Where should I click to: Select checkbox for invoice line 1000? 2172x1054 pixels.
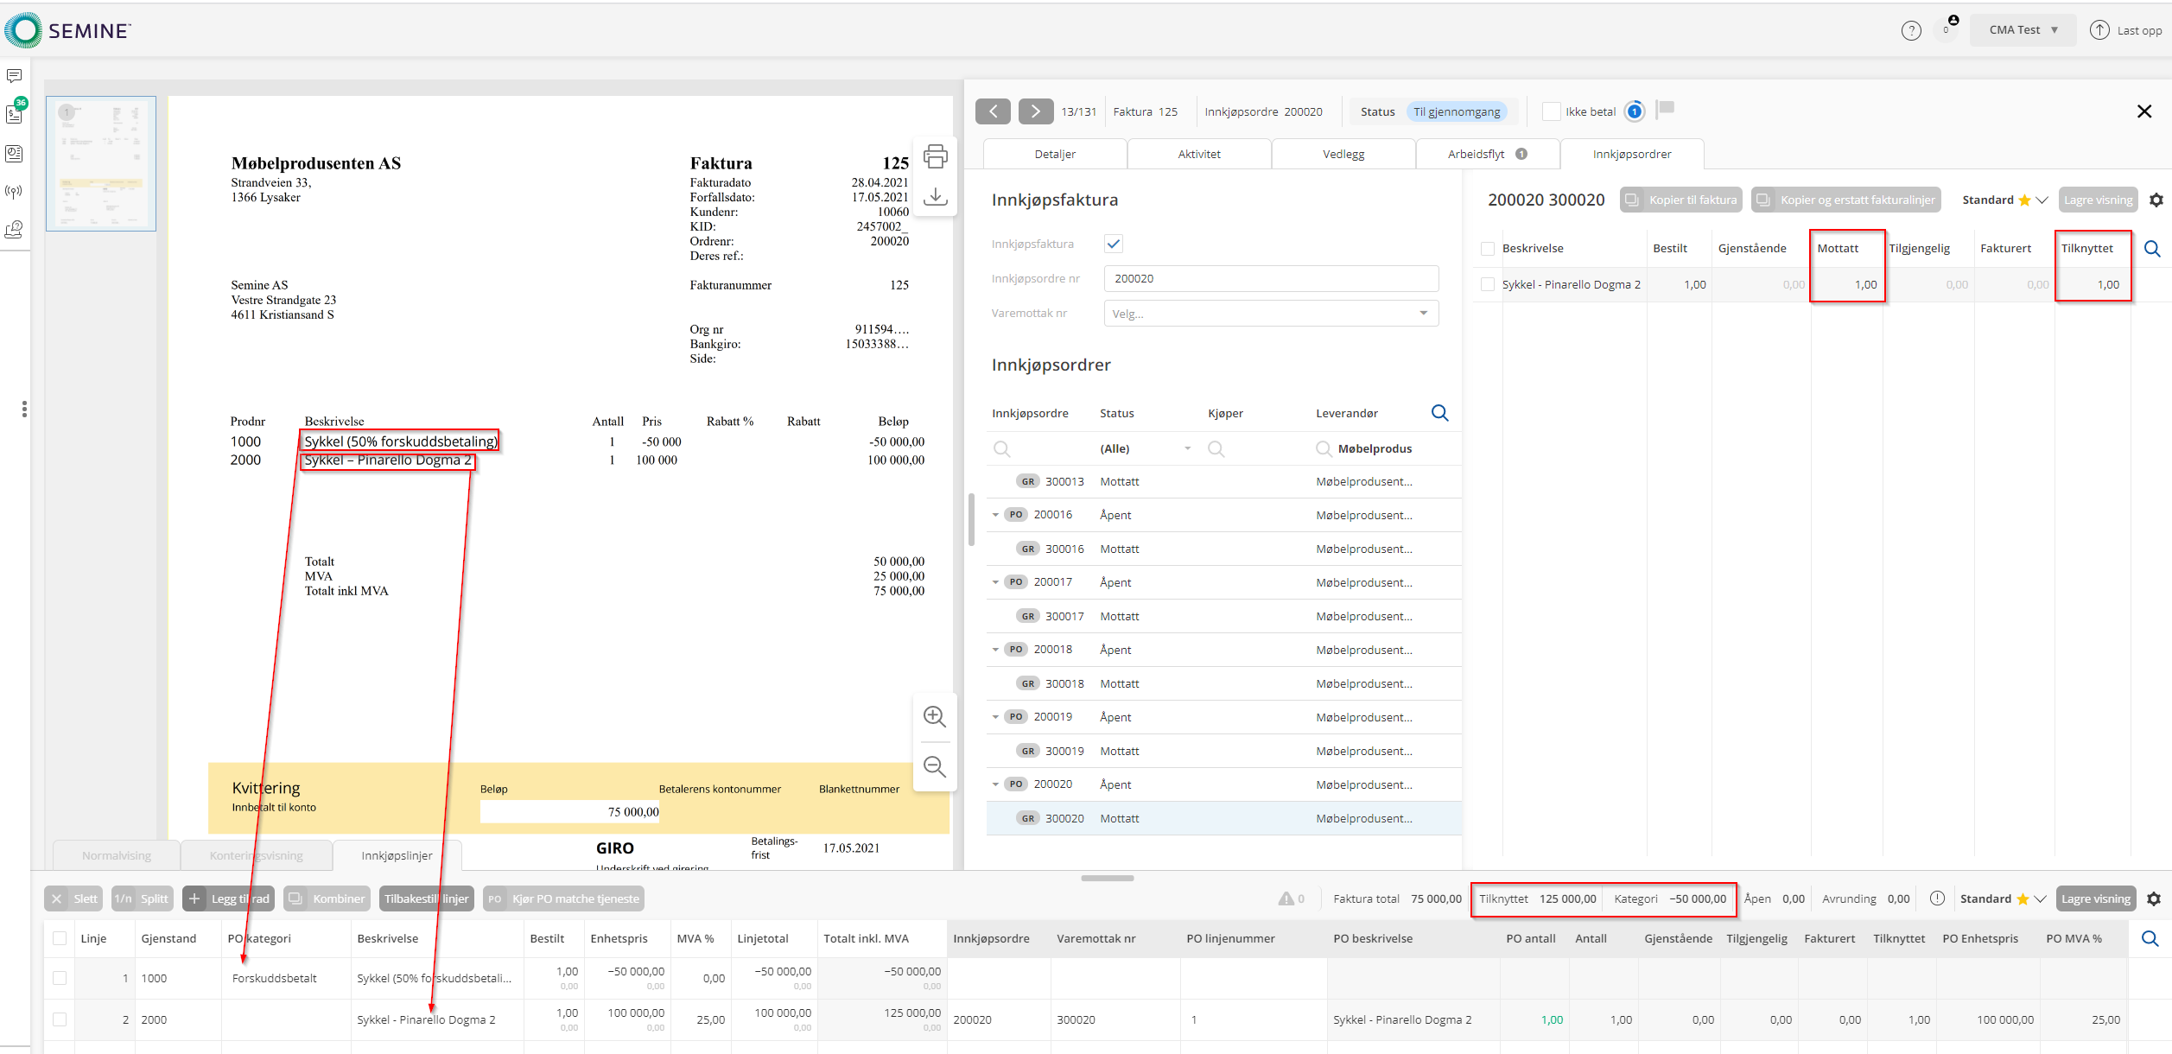point(60,978)
